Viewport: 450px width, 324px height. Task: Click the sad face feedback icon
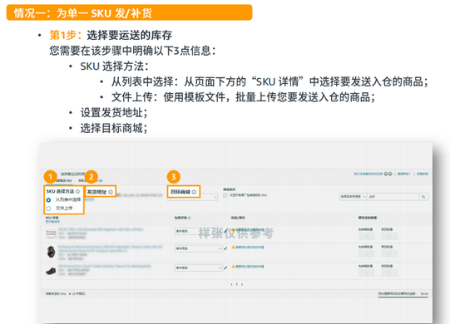click(x=390, y=174)
